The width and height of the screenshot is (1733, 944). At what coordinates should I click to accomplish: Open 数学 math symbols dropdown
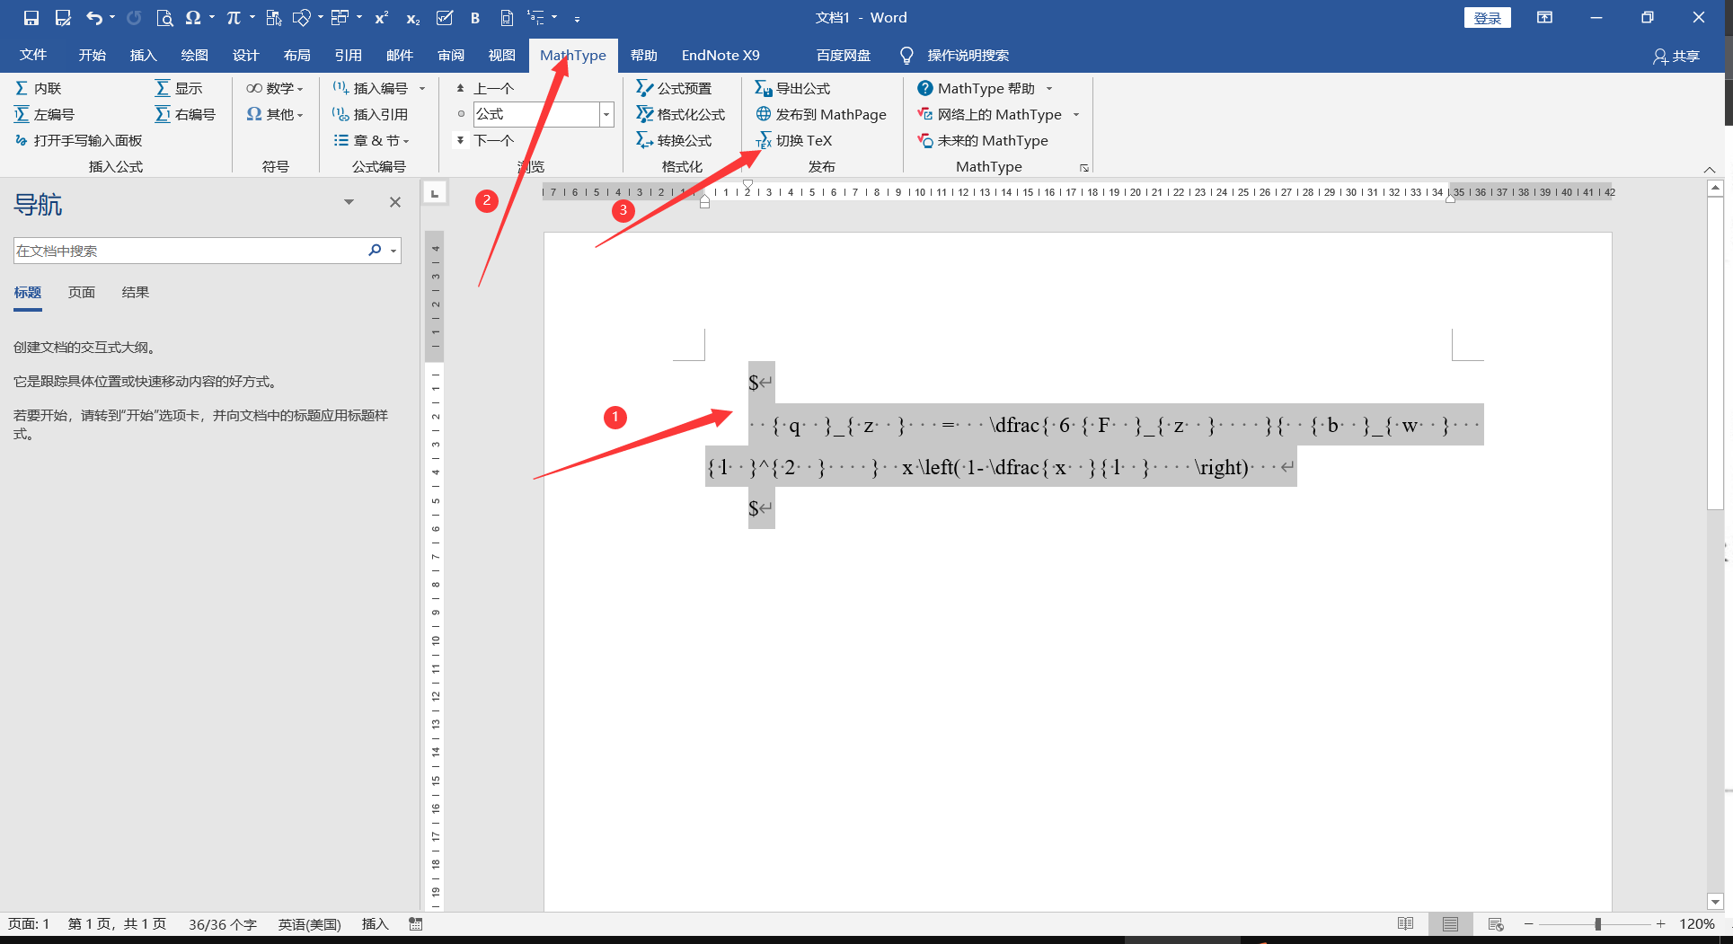point(274,88)
